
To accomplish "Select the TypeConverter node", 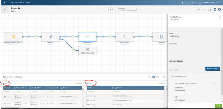I will click(x=124, y=37).
